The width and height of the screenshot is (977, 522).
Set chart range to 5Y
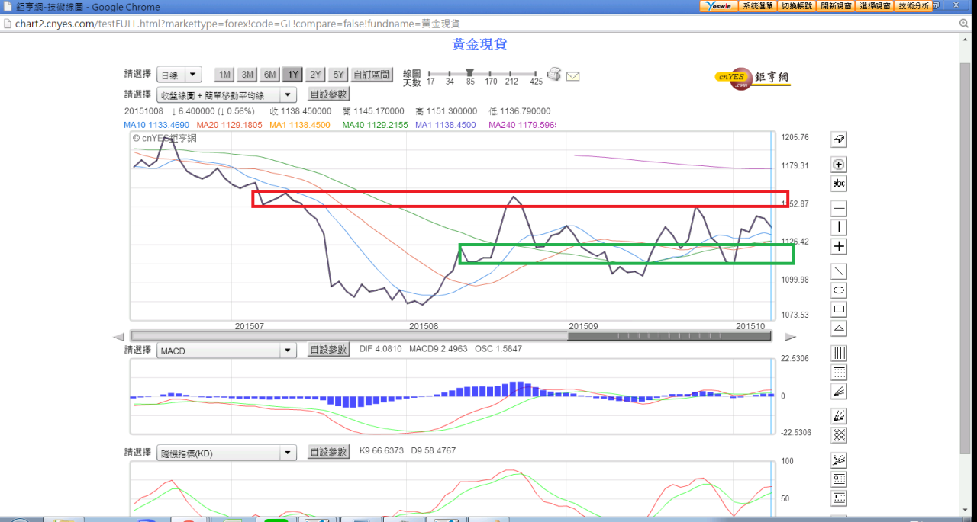pos(338,75)
